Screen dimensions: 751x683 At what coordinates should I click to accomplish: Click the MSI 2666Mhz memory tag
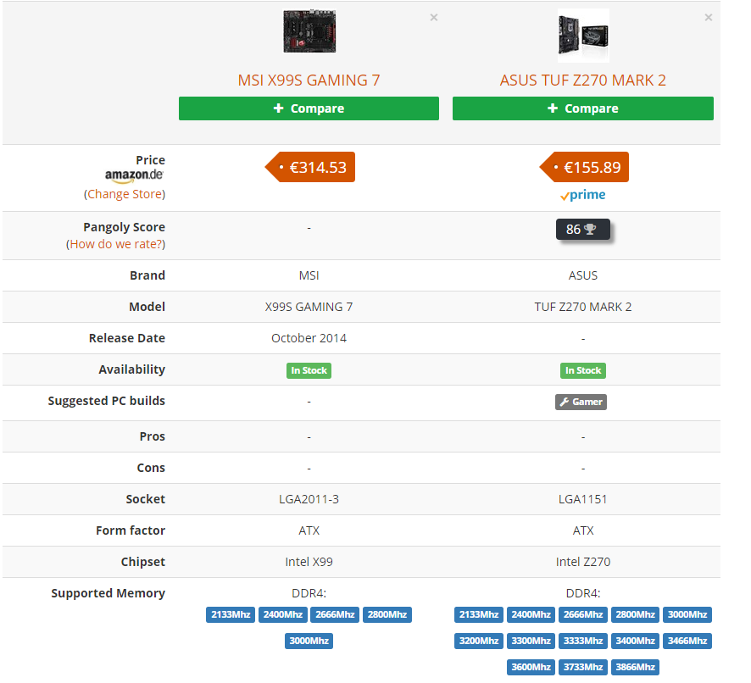pos(335,614)
